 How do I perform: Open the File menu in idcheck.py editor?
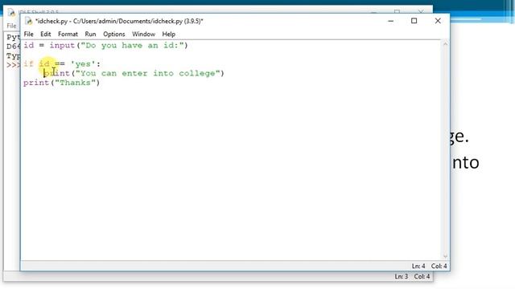click(29, 34)
